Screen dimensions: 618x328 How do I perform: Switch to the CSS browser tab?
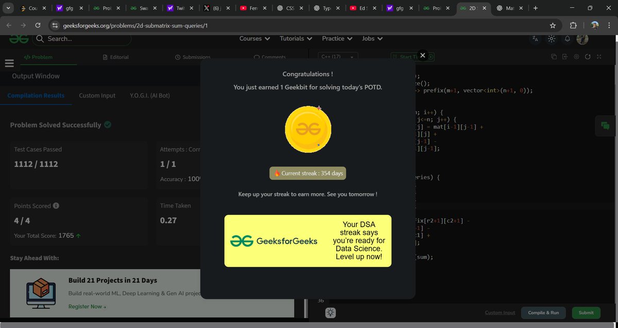click(x=291, y=9)
